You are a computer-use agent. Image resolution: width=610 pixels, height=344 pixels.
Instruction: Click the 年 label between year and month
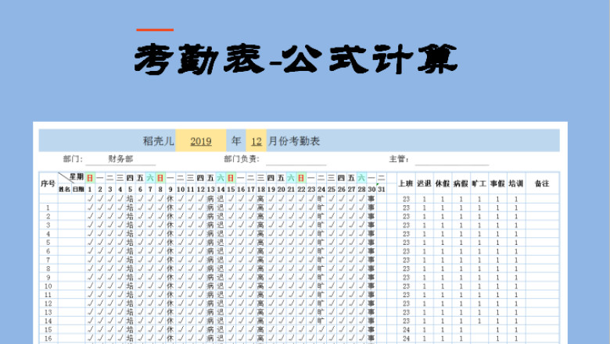(236, 140)
